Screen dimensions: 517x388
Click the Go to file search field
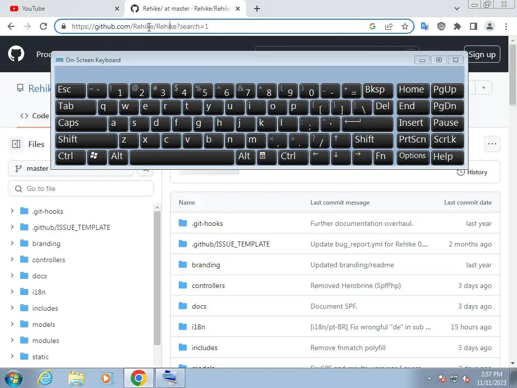(x=80, y=188)
